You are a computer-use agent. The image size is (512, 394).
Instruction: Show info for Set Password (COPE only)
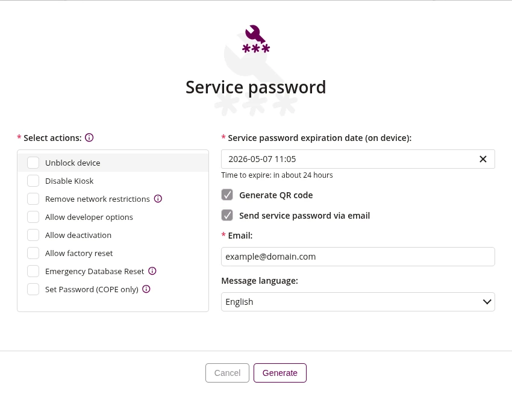(146, 289)
